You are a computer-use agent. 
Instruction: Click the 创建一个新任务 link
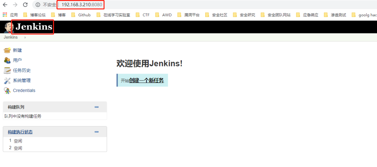(146, 81)
